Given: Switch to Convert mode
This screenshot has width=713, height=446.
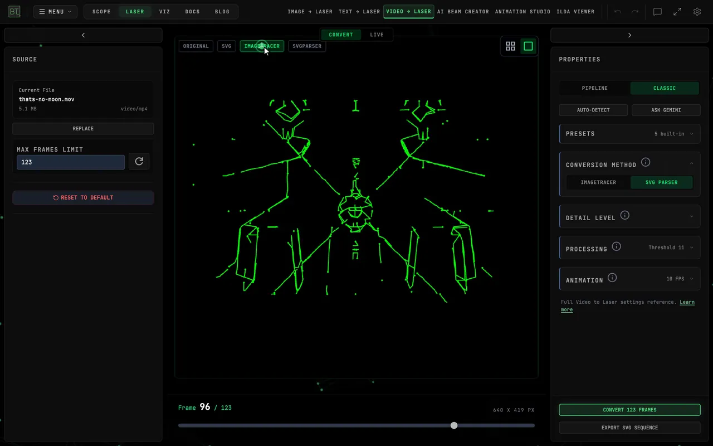Looking at the screenshot, I should (x=341, y=35).
